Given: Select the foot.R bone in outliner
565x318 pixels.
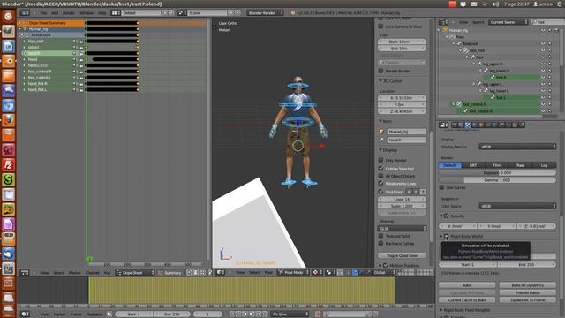Looking at the screenshot, I should coord(501,77).
